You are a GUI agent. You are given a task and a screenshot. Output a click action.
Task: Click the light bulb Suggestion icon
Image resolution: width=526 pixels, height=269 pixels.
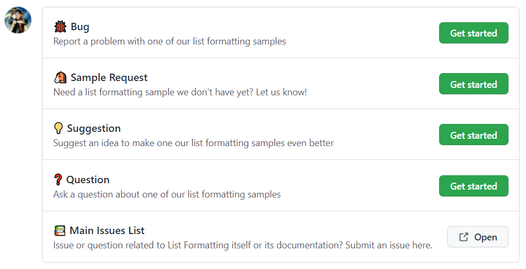click(x=58, y=129)
